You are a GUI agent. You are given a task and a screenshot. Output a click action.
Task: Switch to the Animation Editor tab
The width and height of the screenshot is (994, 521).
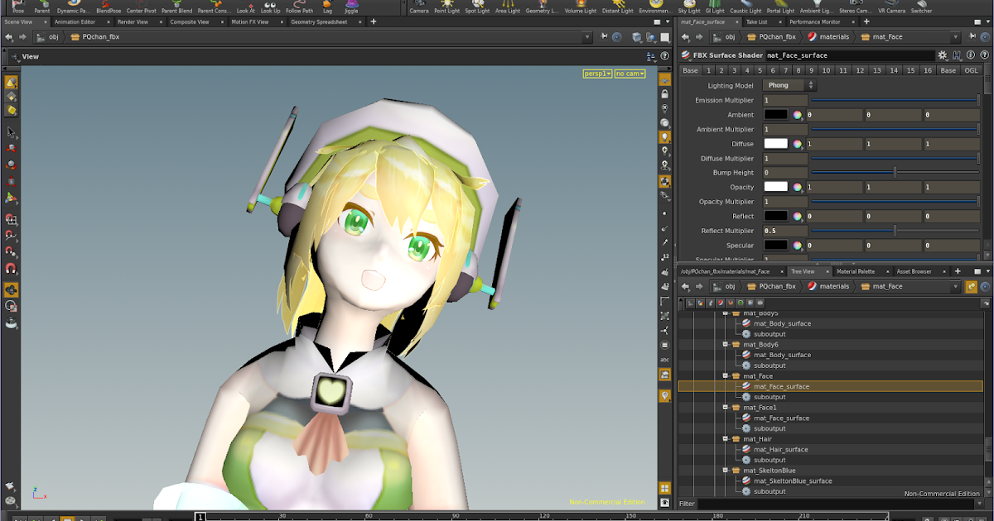coord(75,22)
